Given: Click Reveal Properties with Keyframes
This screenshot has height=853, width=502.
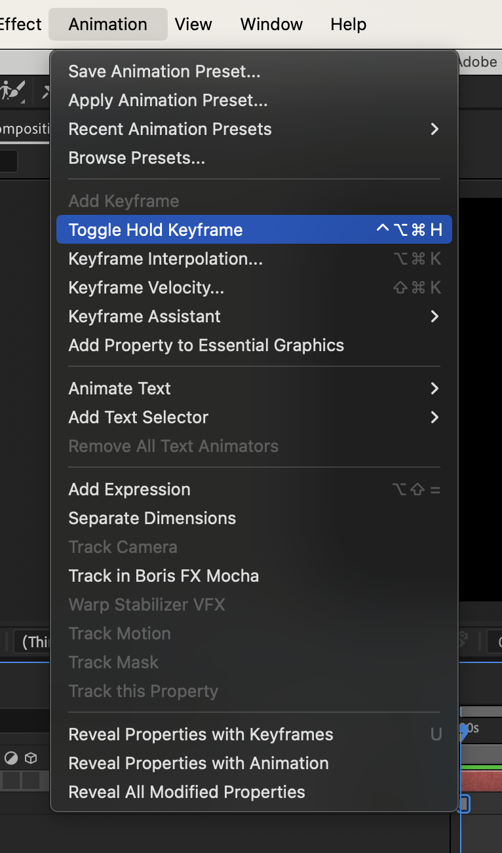Looking at the screenshot, I should pos(201,734).
